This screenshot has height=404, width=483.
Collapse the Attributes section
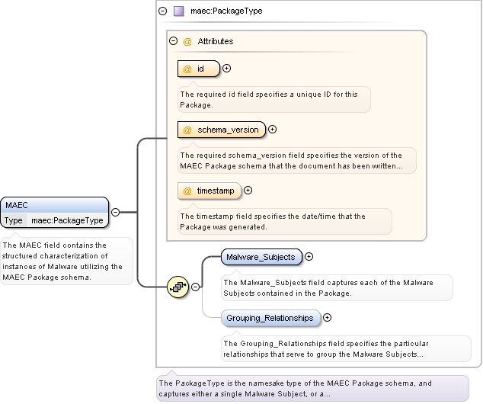(x=173, y=41)
